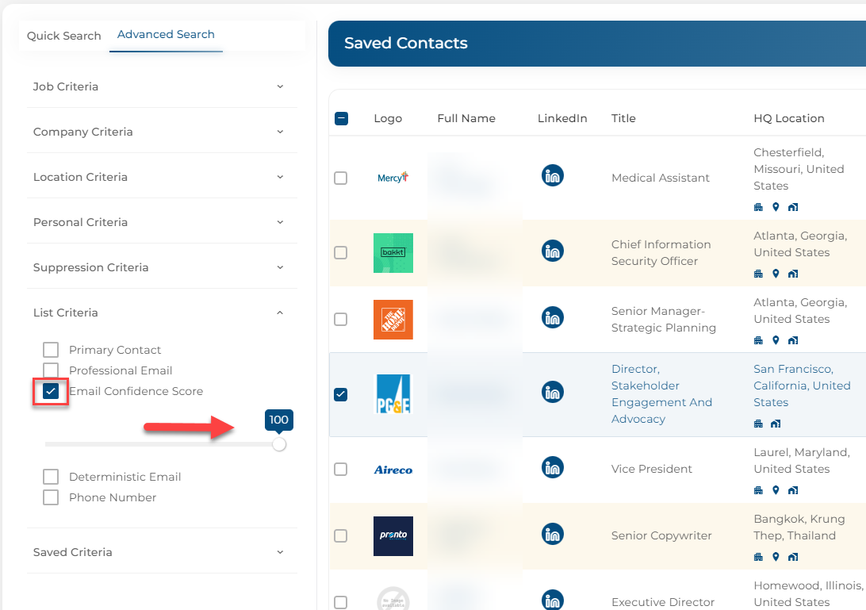Tick the Phone Number checkbox
This screenshot has height=610, width=866.
coord(51,497)
